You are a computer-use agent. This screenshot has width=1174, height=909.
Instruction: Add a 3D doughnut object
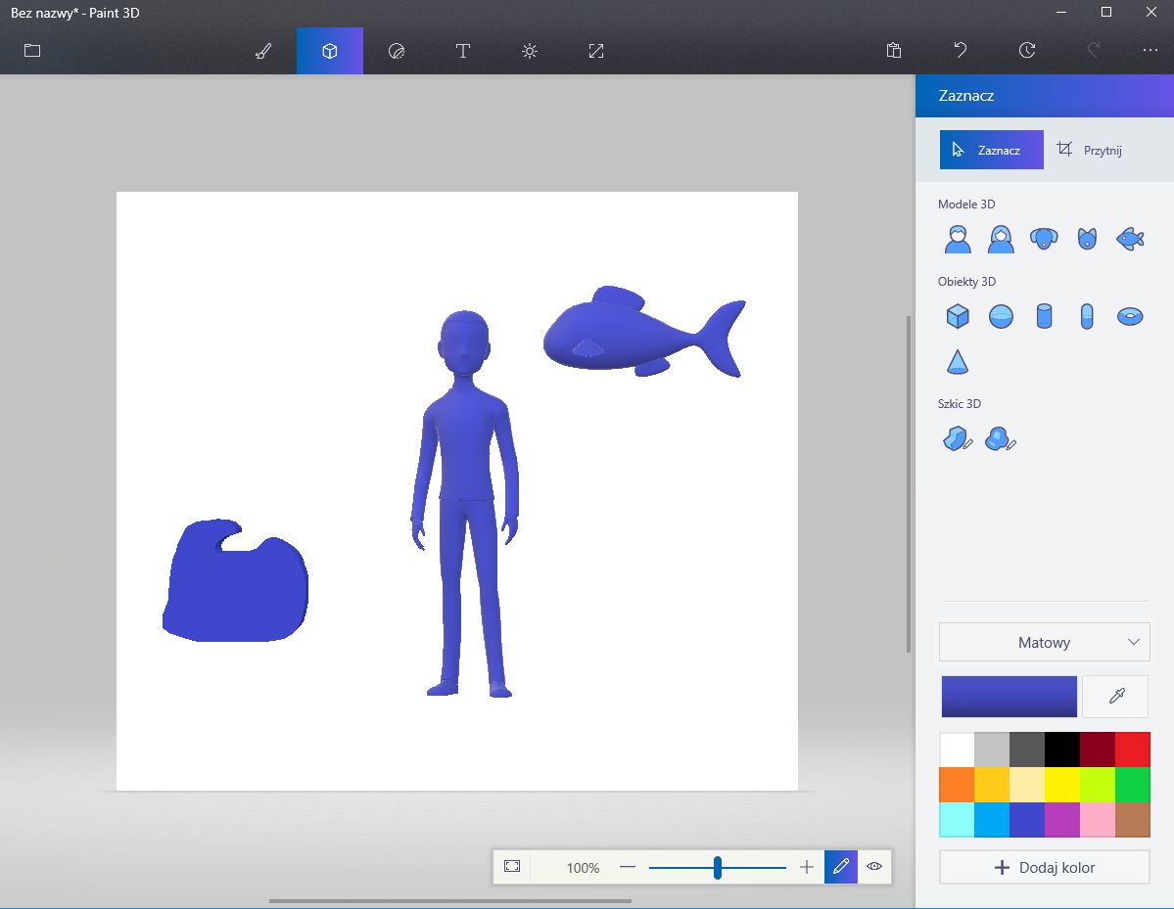[1130, 316]
